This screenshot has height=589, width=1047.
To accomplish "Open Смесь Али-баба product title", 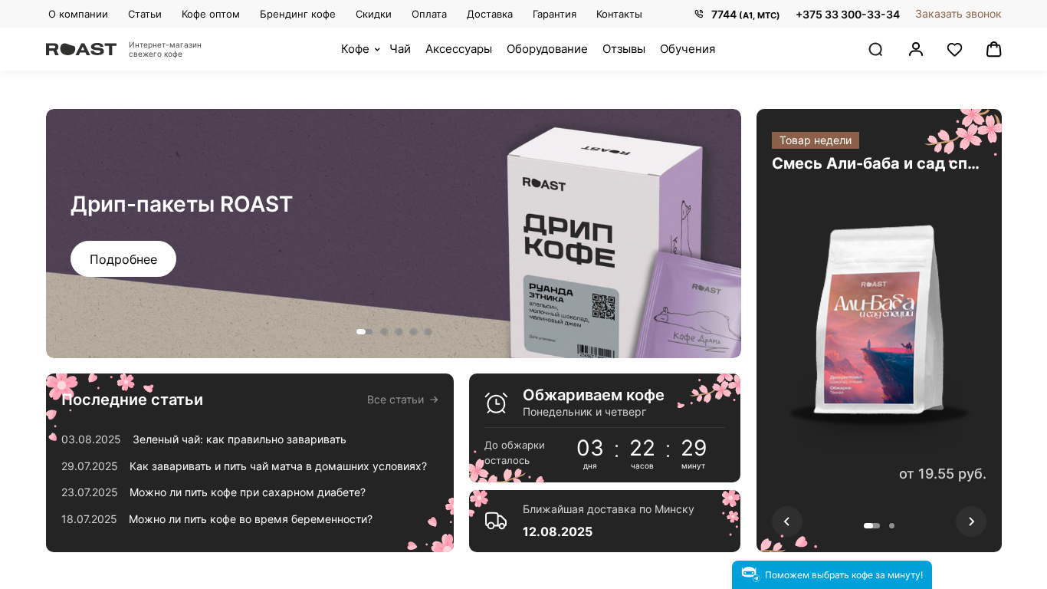I will (875, 163).
